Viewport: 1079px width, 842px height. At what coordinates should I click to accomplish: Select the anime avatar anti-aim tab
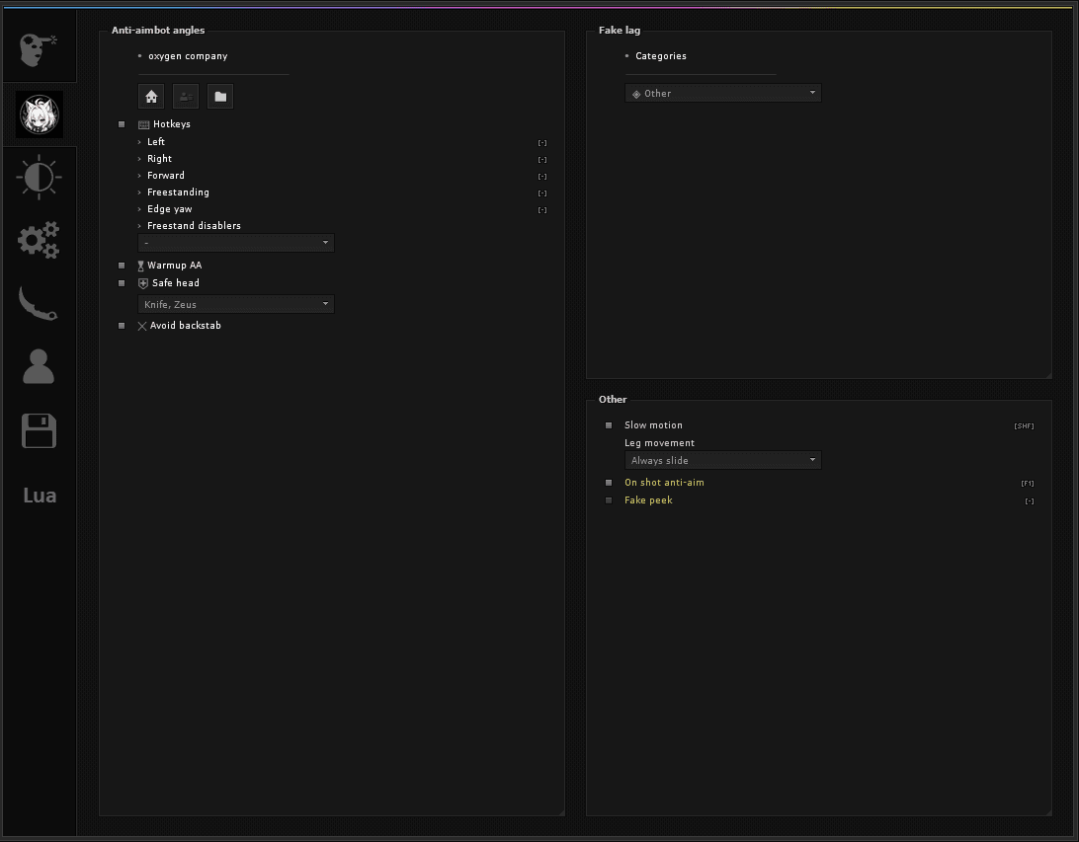tap(40, 115)
